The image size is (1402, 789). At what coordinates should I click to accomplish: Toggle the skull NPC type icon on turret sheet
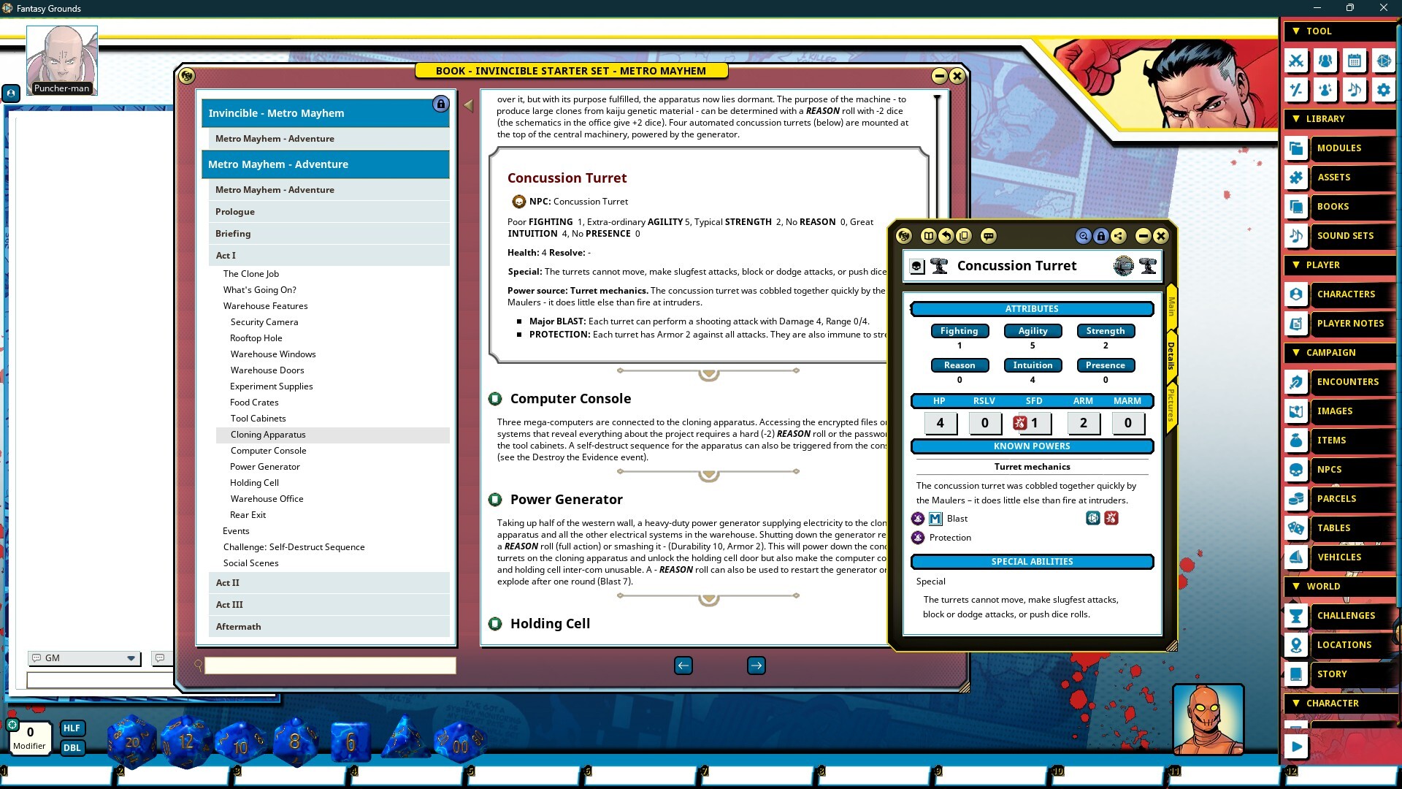point(917,267)
